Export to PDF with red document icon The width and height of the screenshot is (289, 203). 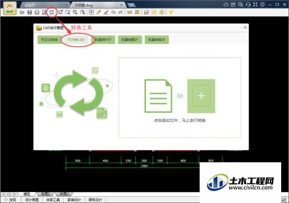44,13
